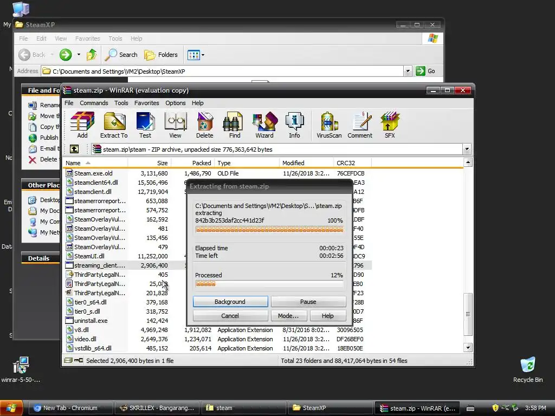Open the Wizard tool icon
This screenshot has width=555, height=416.
[x=264, y=125]
